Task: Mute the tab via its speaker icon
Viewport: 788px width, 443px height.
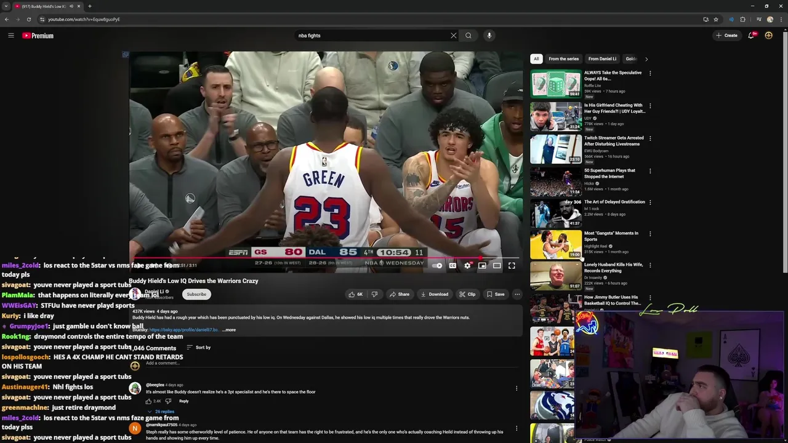Action: pos(71,6)
